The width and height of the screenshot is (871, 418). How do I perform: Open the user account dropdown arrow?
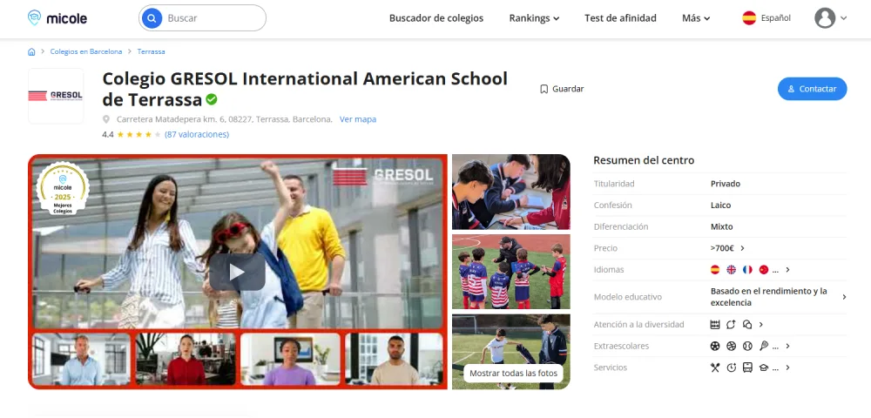click(x=844, y=18)
